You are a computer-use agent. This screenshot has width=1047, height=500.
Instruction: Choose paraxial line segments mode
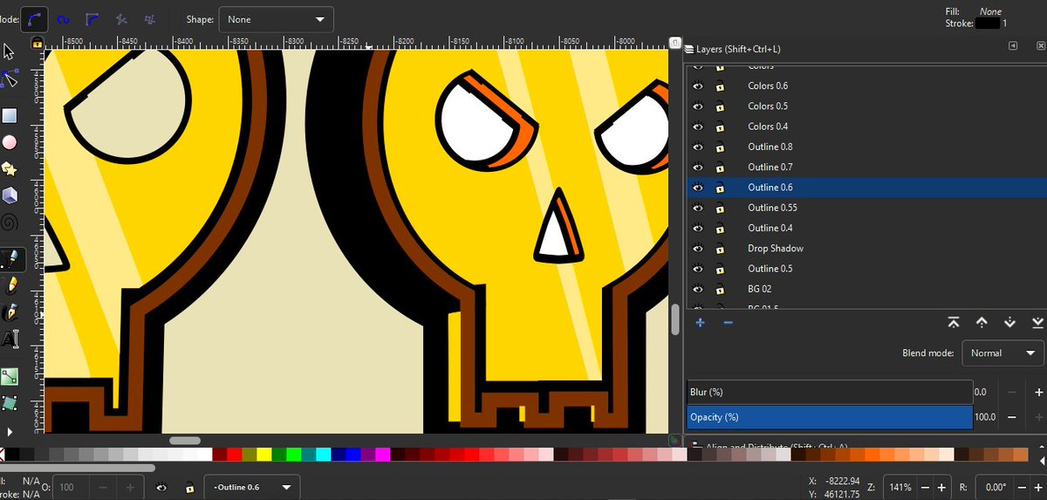[x=151, y=18]
